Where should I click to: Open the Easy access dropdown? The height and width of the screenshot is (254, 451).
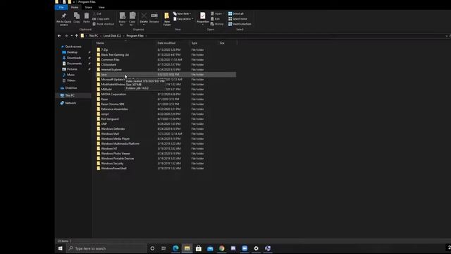(x=183, y=19)
